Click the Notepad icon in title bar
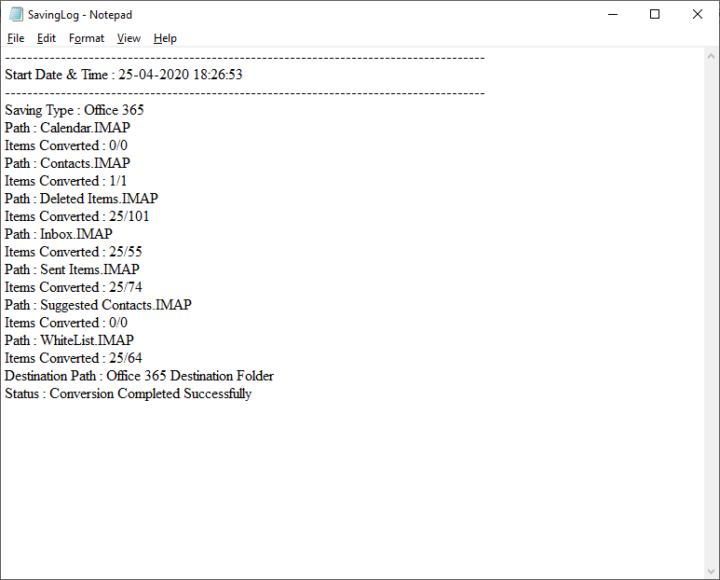The height and width of the screenshot is (580, 720). pos(16,14)
